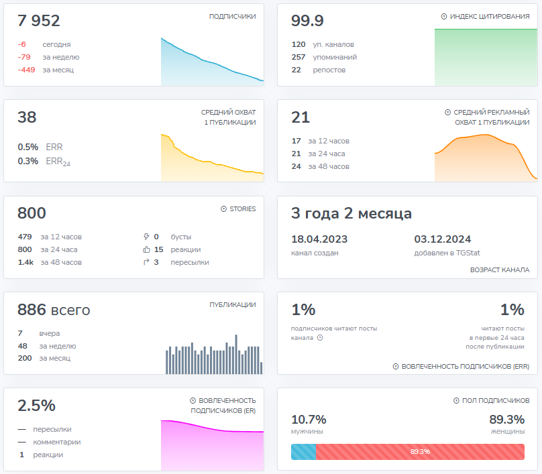Open the ПОДПИСЧИКИ card title

click(x=232, y=17)
